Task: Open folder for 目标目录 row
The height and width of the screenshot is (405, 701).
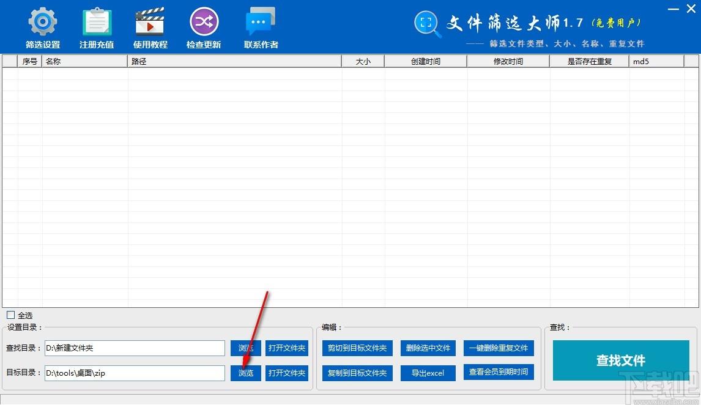Action: pos(286,373)
